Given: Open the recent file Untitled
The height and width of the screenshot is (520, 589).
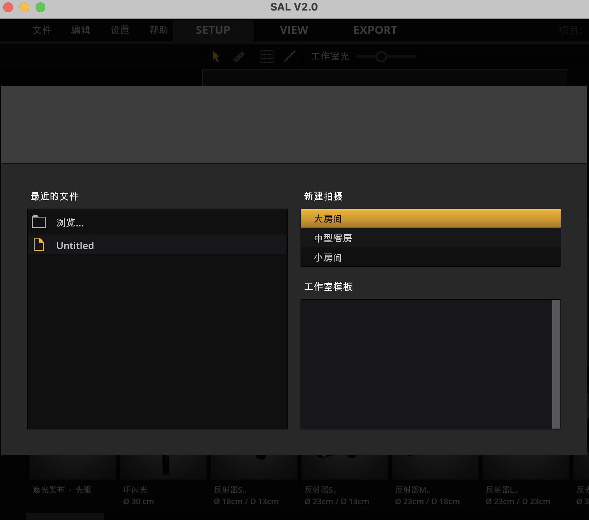Looking at the screenshot, I should tap(157, 245).
